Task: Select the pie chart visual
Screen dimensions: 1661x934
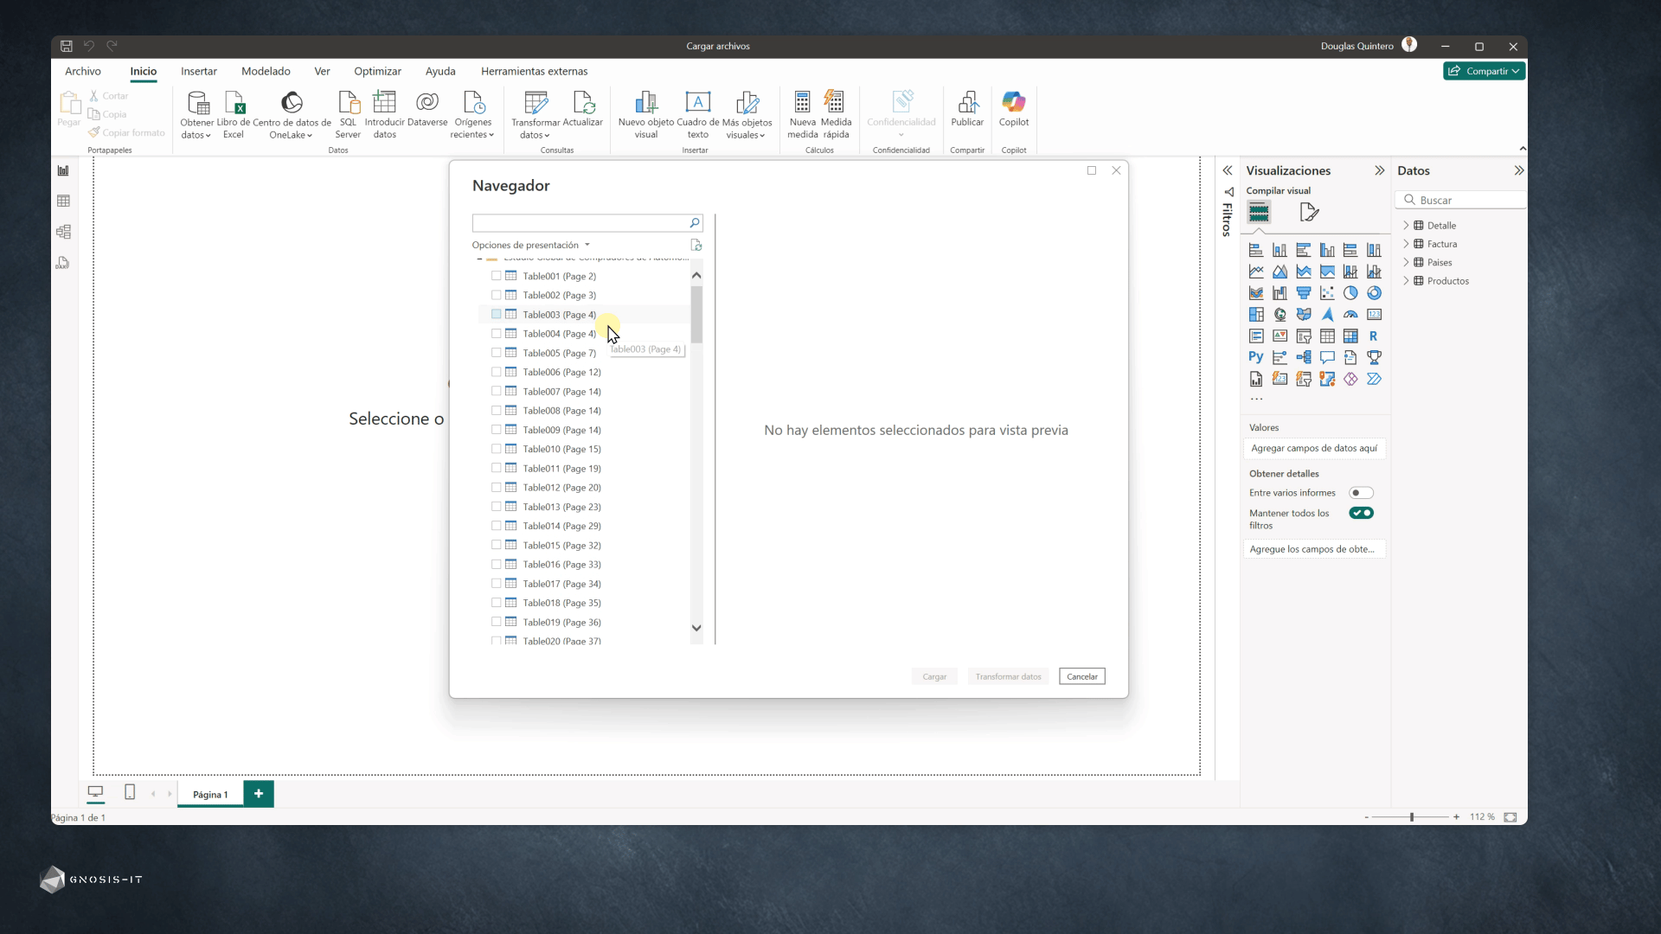Action: [x=1350, y=293]
